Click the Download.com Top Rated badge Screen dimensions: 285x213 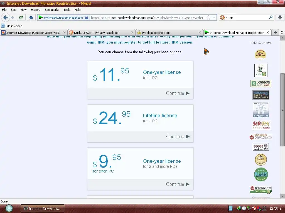pyautogui.click(x=261, y=190)
